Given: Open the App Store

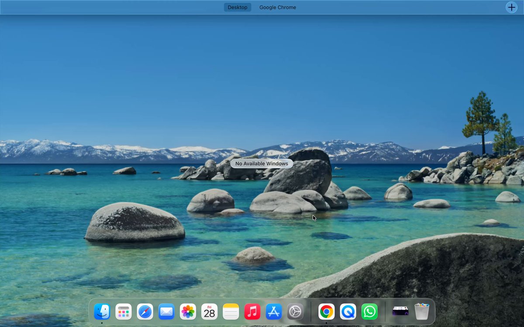Looking at the screenshot, I should (x=274, y=312).
